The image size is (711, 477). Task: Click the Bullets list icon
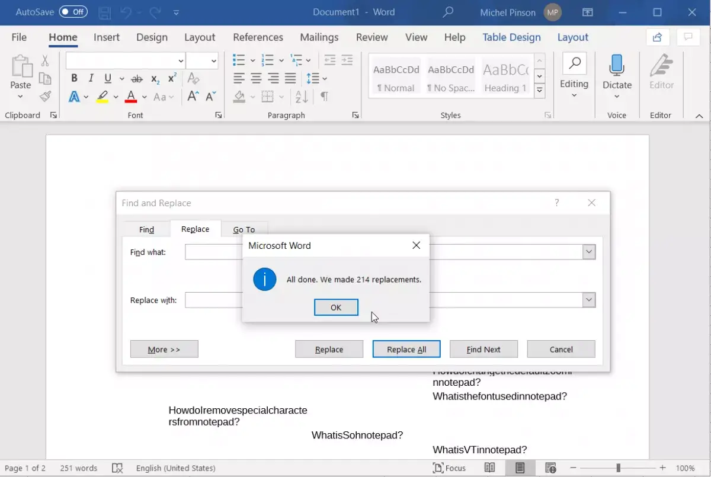point(239,60)
